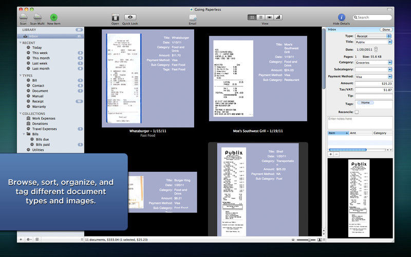Switch to chart view mode icon
The width and height of the screenshot is (411, 257).
point(278,17)
